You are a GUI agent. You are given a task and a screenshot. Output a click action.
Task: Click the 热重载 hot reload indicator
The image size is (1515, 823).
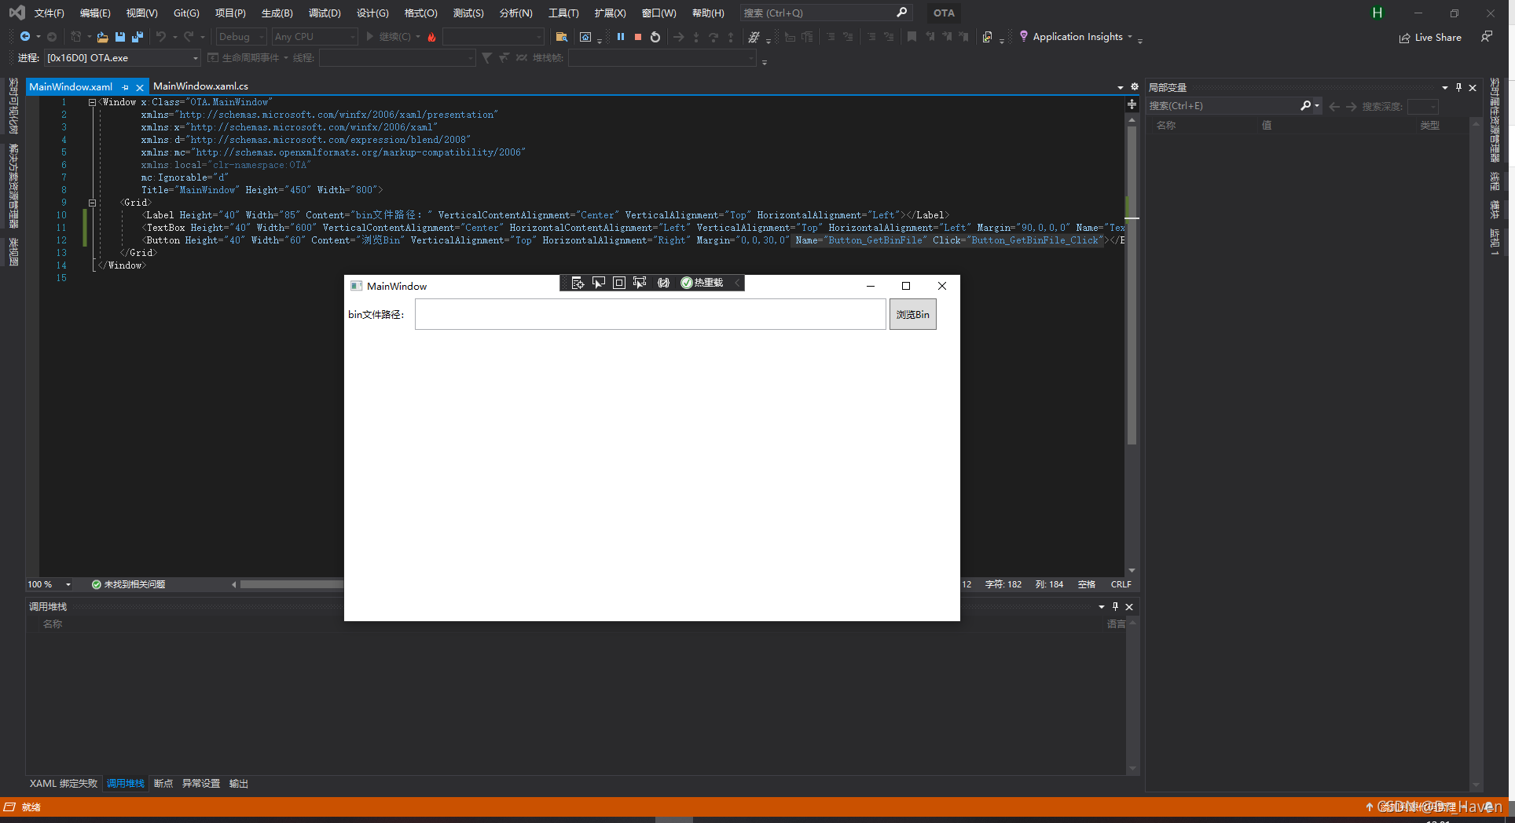coord(702,283)
